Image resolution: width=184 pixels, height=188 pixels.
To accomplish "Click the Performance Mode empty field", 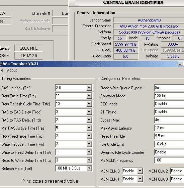I will pyautogui.click(x=60, y=21).
